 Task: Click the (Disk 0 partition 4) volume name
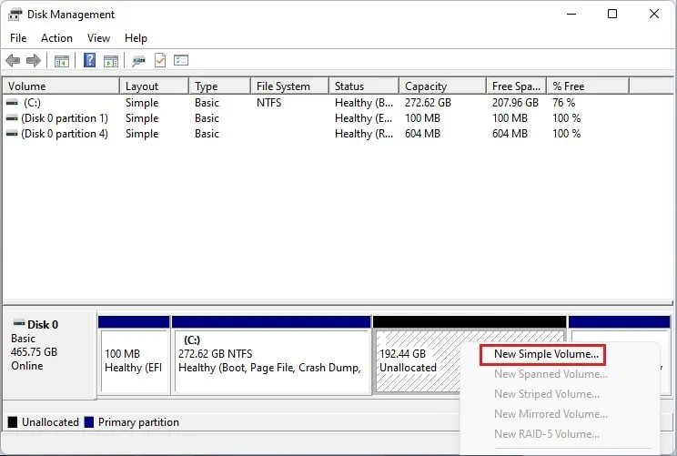tap(65, 134)
